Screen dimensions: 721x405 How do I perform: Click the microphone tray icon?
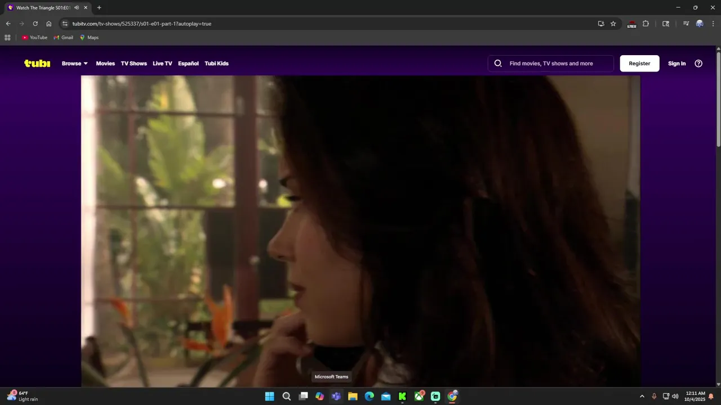654,397
